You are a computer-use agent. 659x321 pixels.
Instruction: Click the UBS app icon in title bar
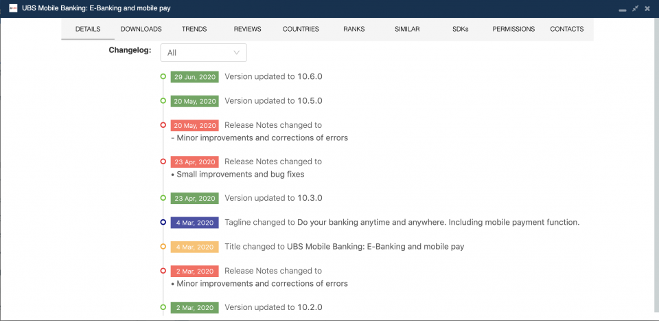(13, 8)
